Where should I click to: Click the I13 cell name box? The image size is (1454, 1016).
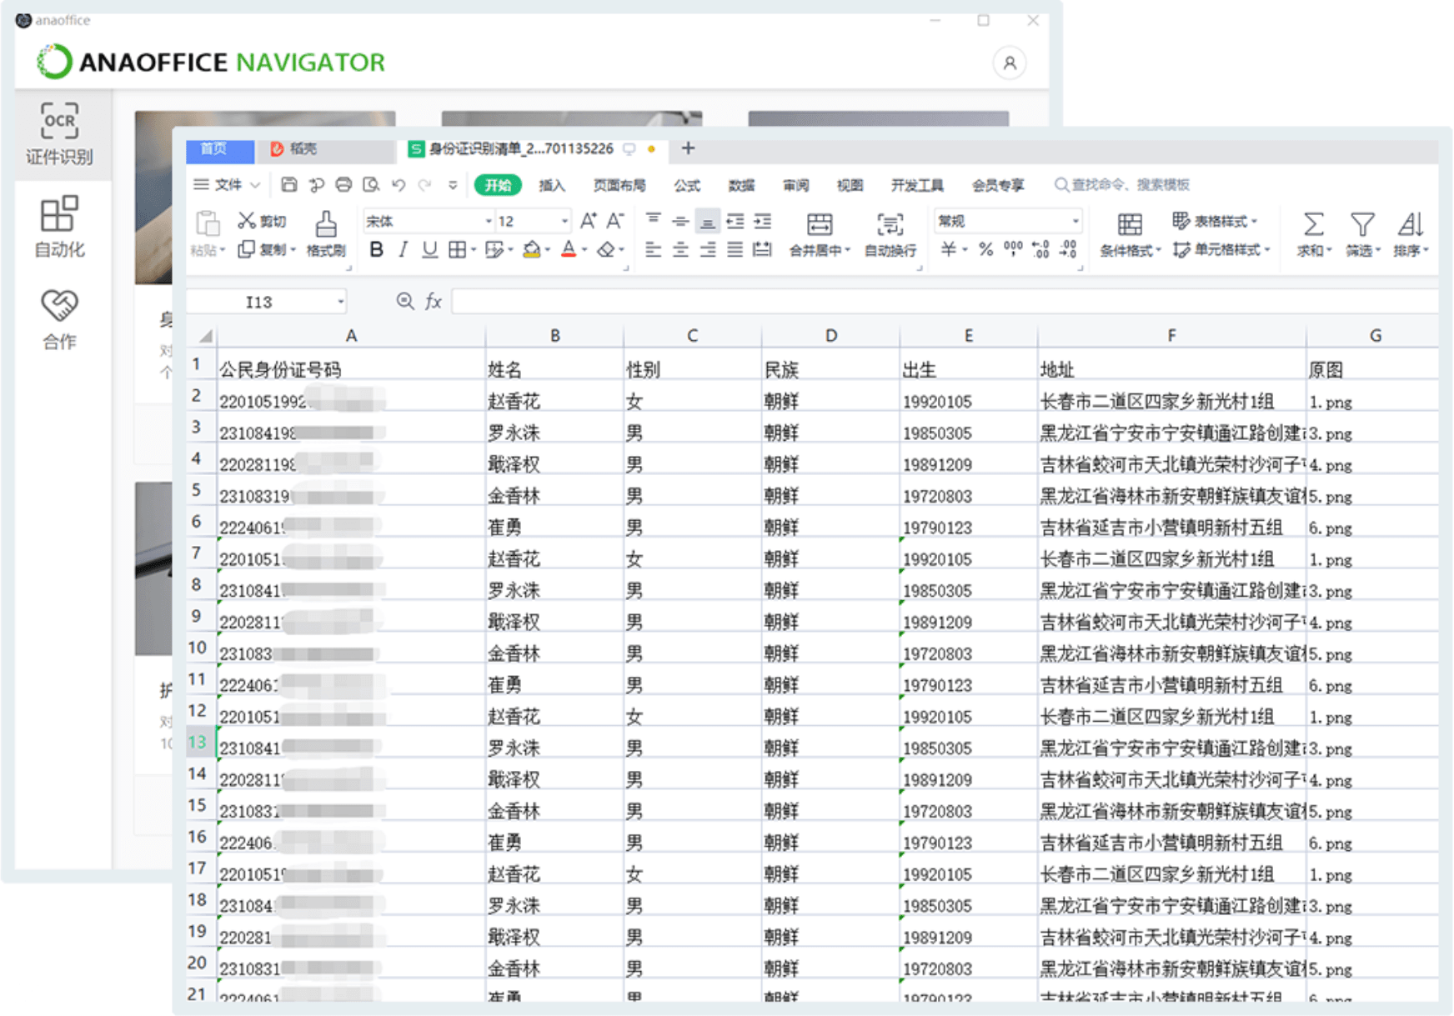click(x=259, y=302)
